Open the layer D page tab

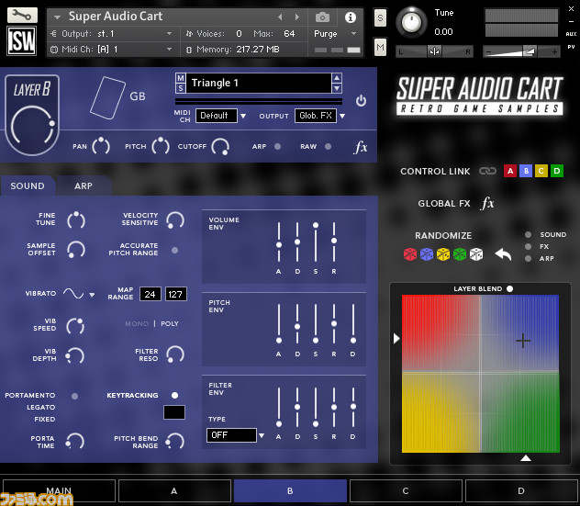pos(521,490)
